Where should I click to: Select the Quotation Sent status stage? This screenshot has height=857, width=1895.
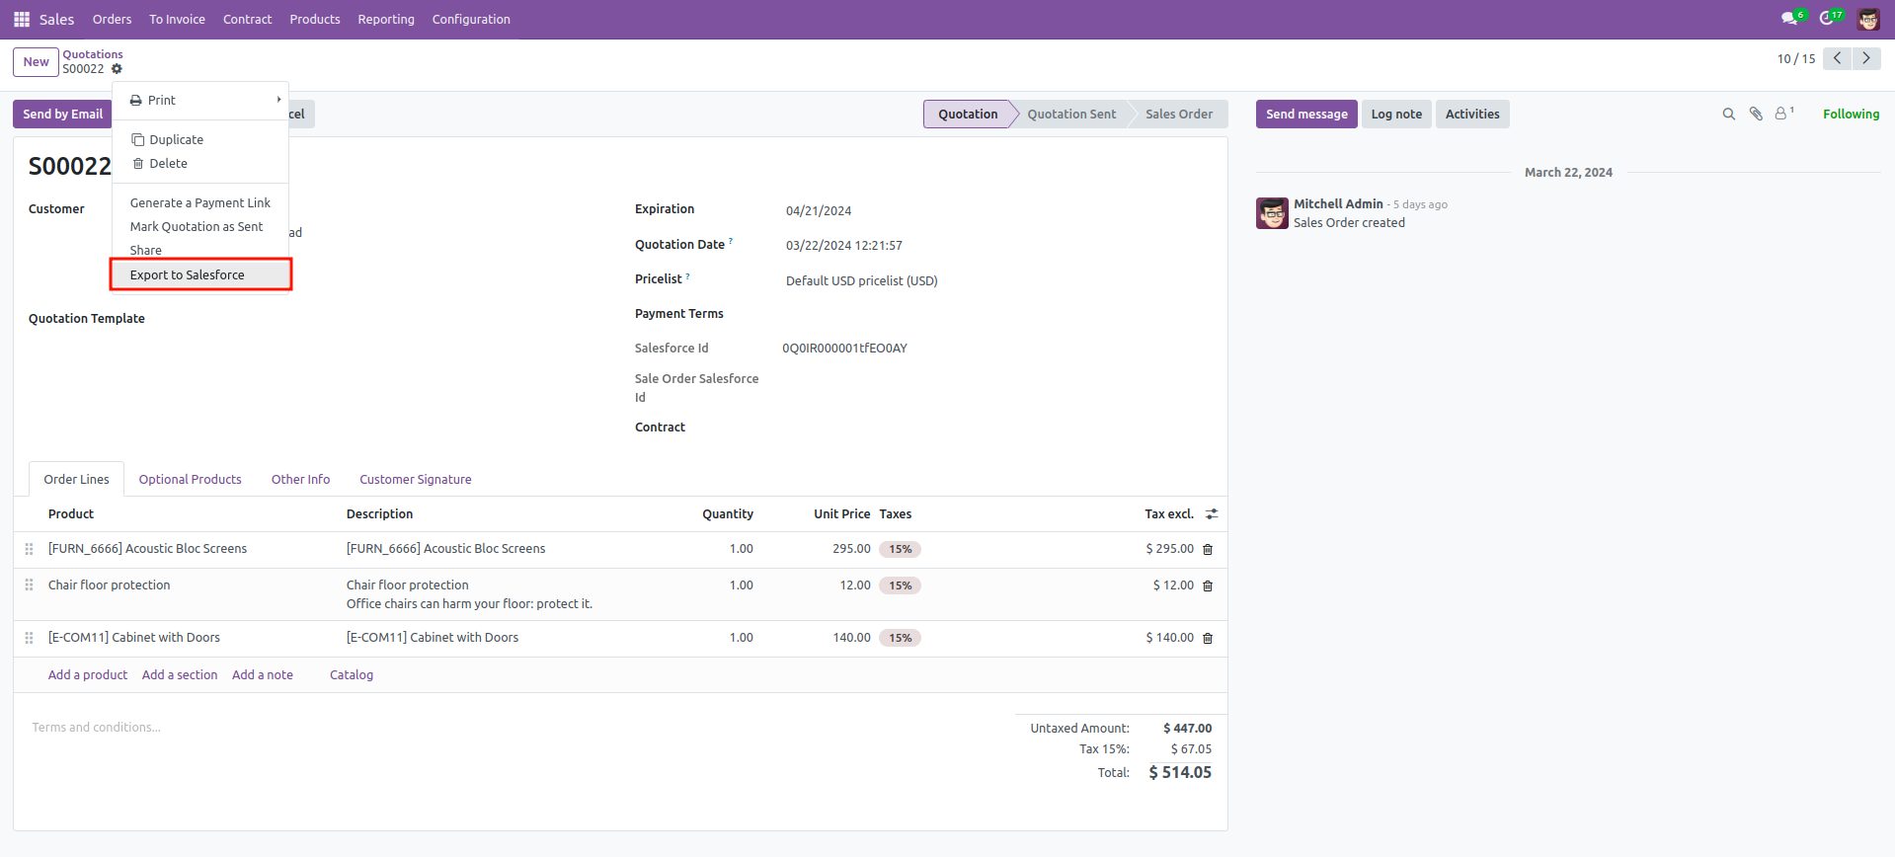pyautogui.click(x=1071, y=115)
